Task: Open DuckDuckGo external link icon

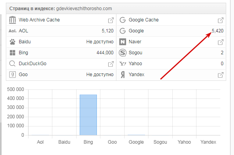Action: [x=111, y=64]
